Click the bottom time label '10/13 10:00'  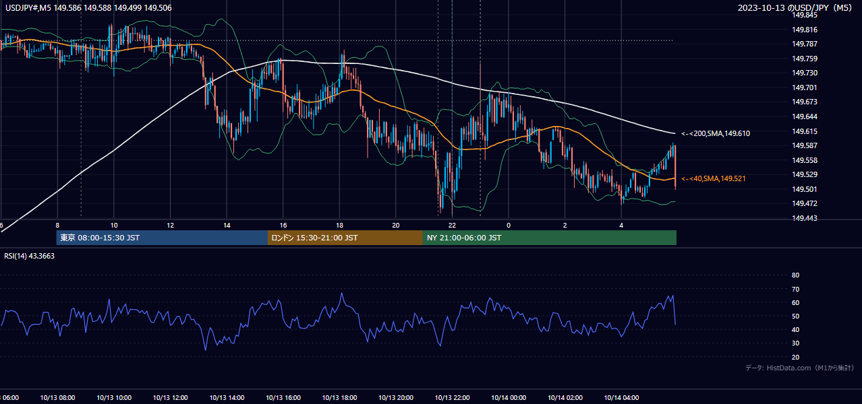(114, 398)
